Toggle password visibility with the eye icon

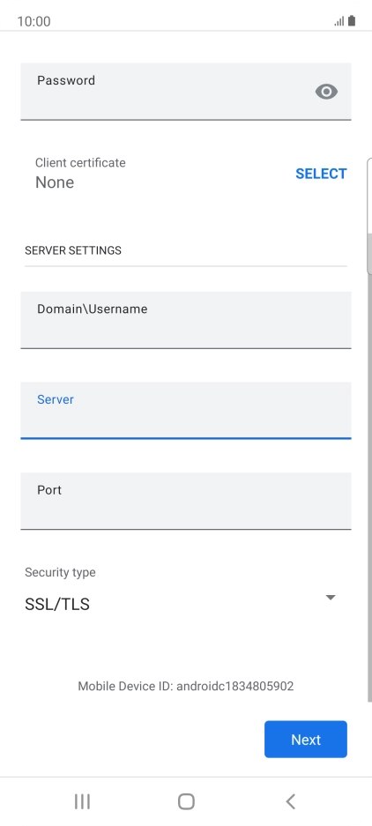click(x=326, y=92)
